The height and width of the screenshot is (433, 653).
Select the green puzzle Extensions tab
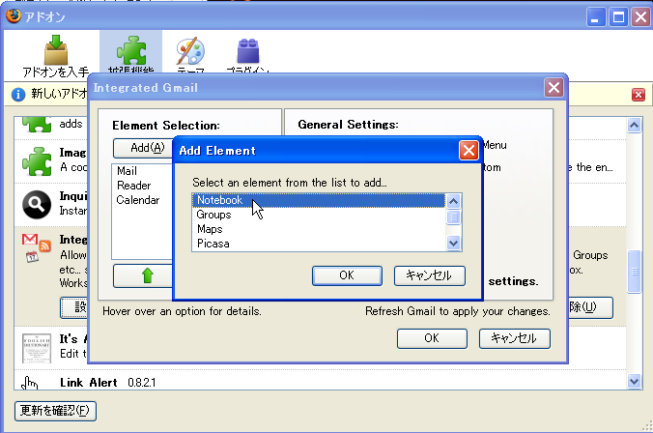130,52
